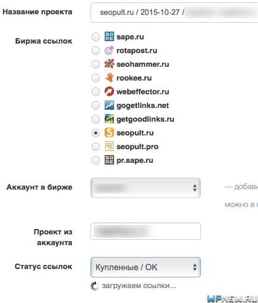258x303 pixels.
Task: Click the rotapost.ru purple target icon
Action: [x=109, y=50]
